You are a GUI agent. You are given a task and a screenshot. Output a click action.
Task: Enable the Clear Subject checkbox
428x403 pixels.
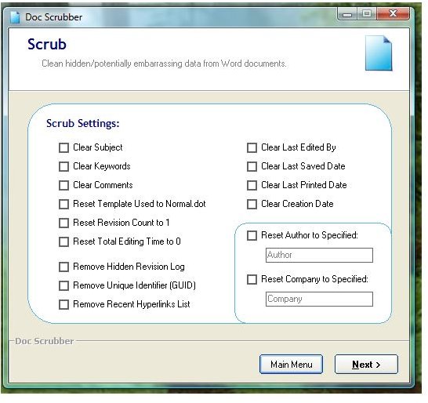click(x=63, y=147)
